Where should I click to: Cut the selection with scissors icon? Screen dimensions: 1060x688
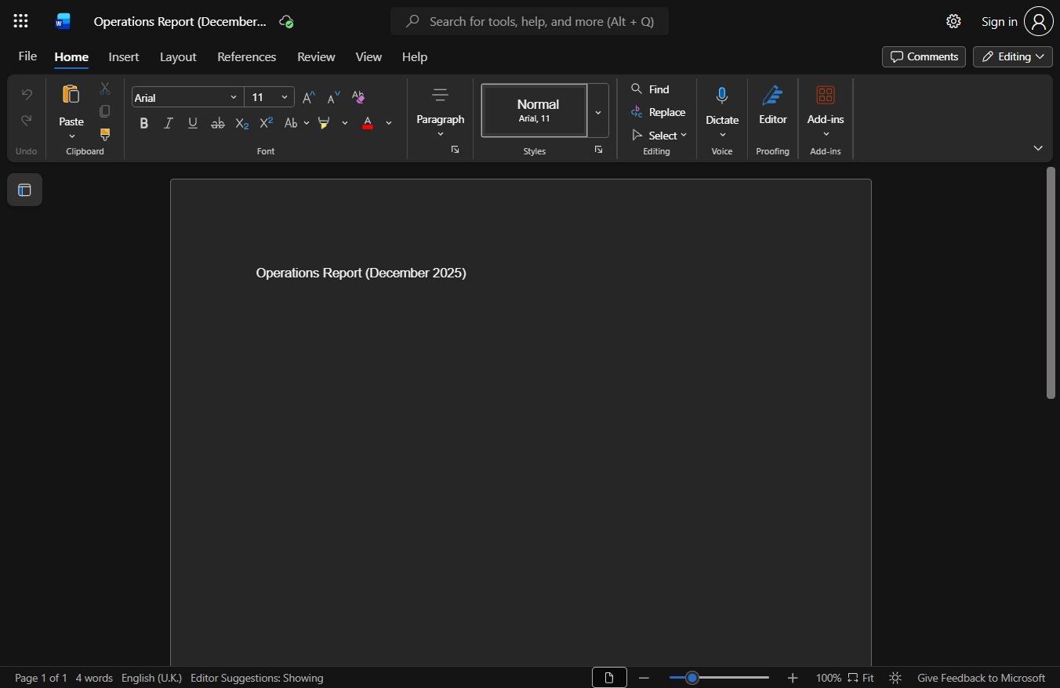105,89
